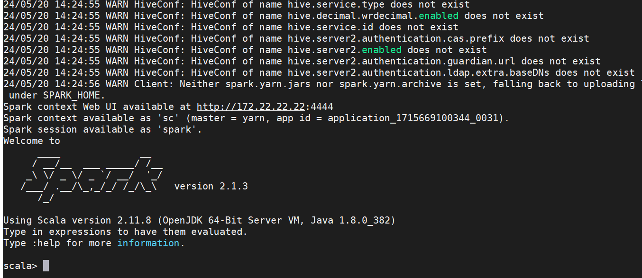Click 'OpenJDK 64-Bit Server VM' text
Screen dimensions: 642x278
pos(230,220)
